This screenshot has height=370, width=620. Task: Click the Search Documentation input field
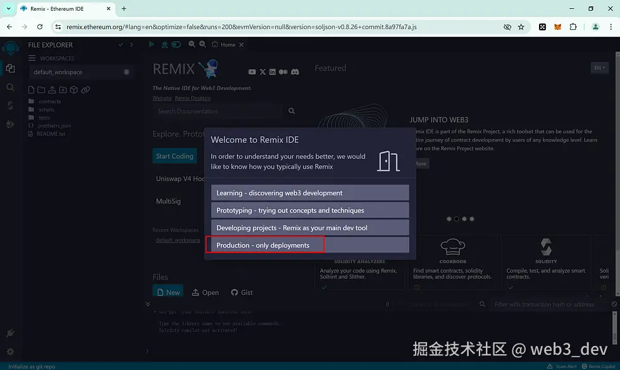(218, 111)
